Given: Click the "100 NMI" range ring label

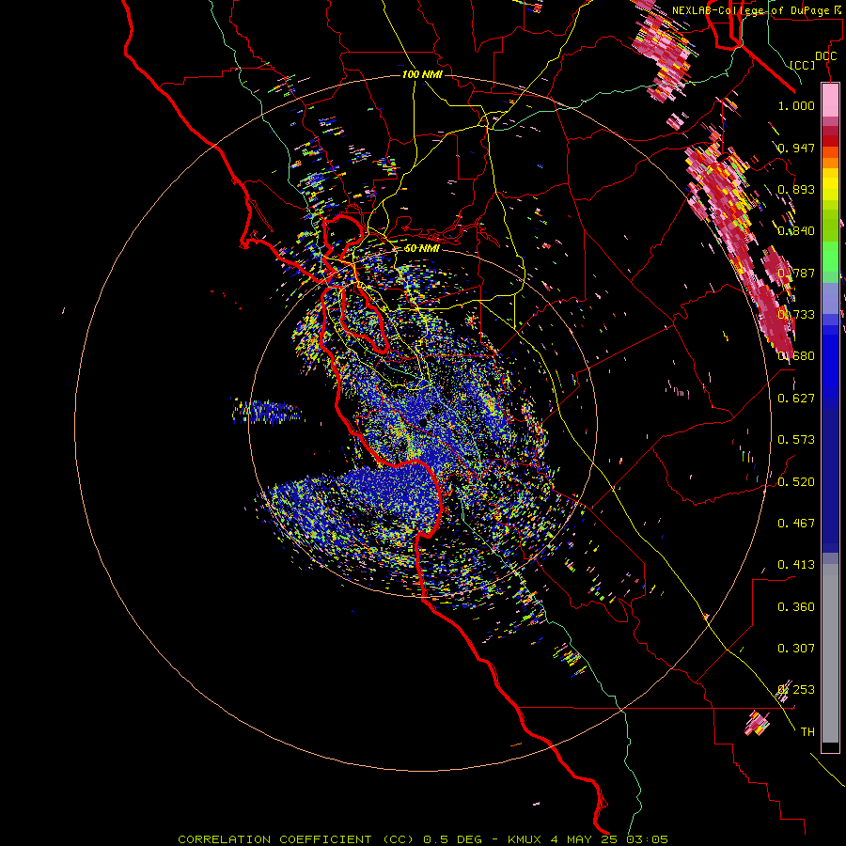Looking at the screenshot, I should pos(422,74).
